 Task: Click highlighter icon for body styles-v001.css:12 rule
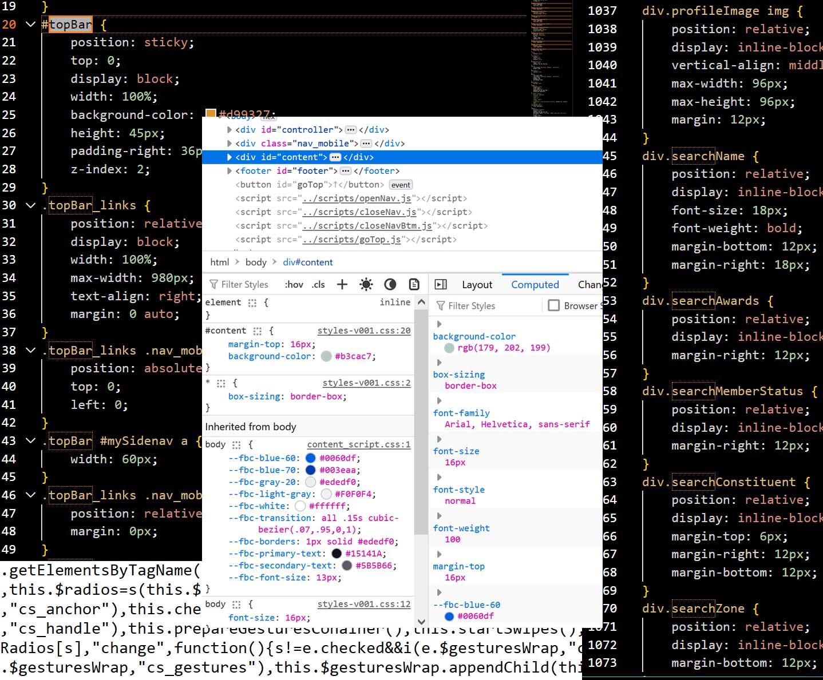(x=236, y=604)
